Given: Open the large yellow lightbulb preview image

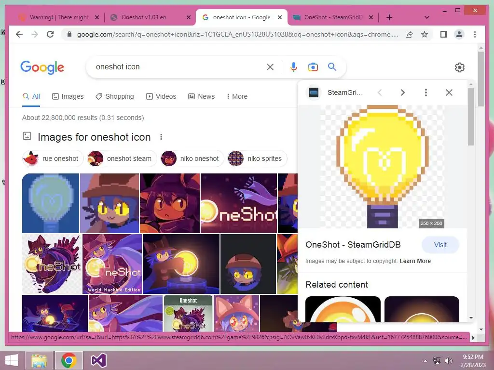Looking at the screenshot, I should pyautogui.click(x=382, y=166).
